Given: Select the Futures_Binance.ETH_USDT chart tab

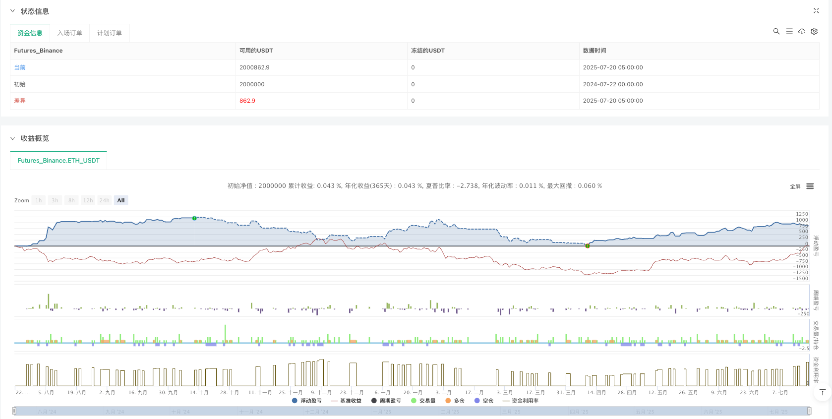Looking at the screenshot, I should pyautogui.click(x=59, y=161).
